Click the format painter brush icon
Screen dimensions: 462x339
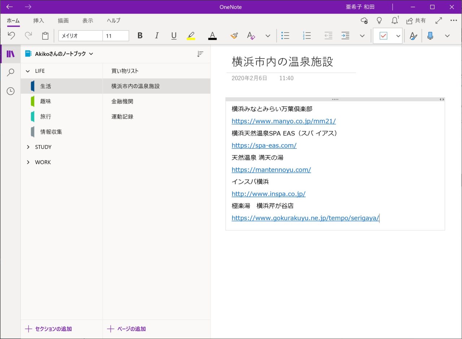tap(234, 36)
